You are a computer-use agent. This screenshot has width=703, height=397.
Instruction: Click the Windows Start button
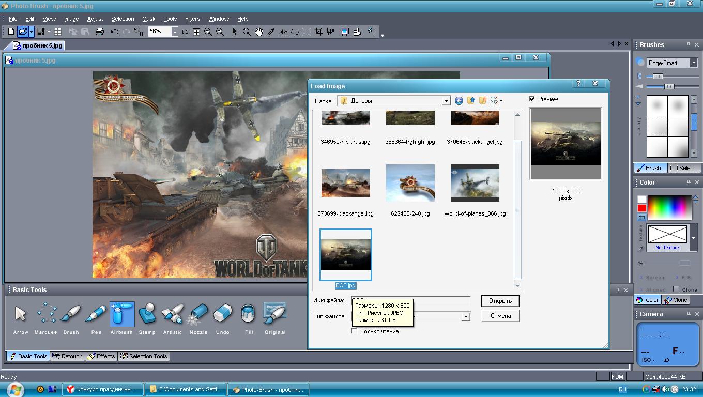[14, 389]
